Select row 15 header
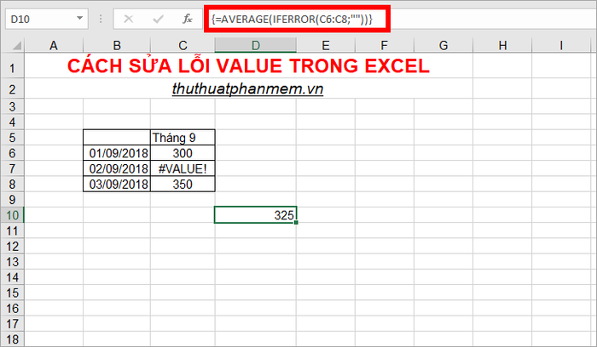 tap(12, 293)
